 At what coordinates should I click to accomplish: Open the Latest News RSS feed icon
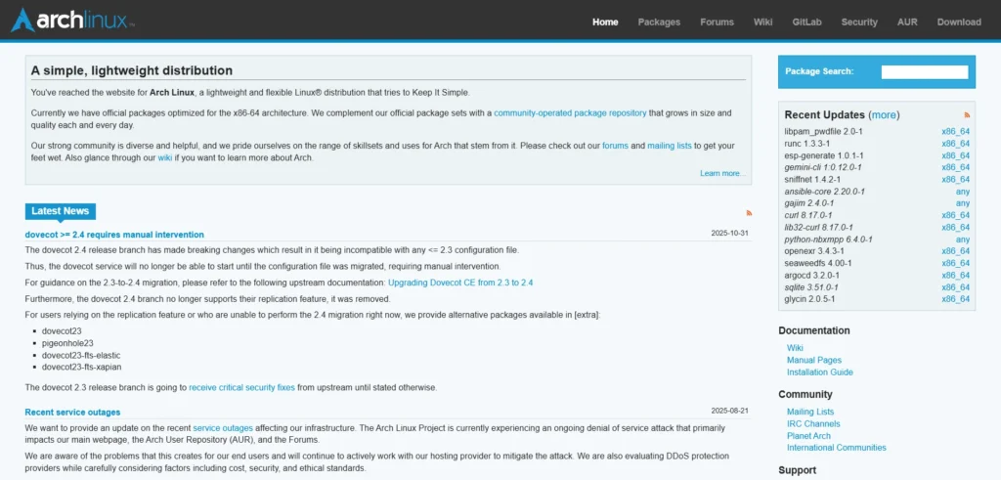(x=749, y=212)
